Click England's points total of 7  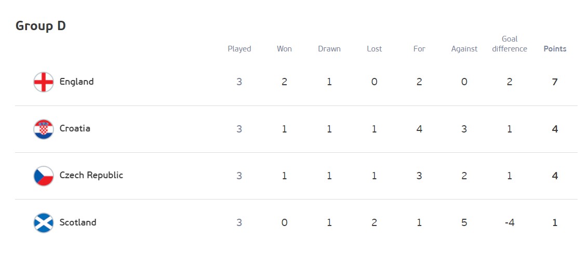555,82
